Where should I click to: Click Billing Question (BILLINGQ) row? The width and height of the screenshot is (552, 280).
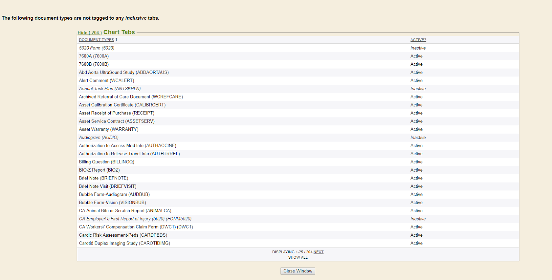[107, 162]
